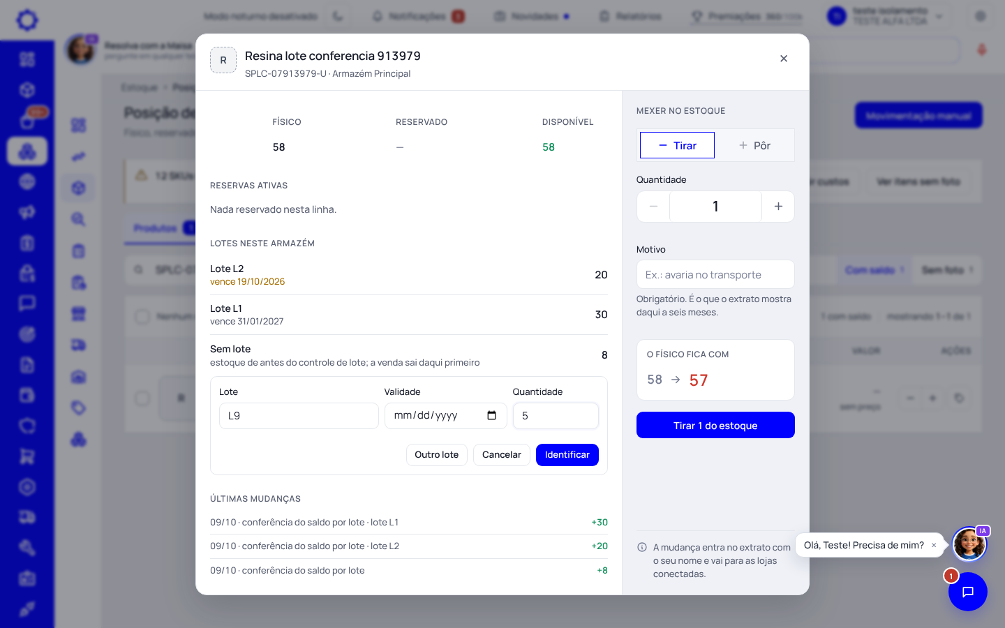Click the R product avatar icon
Viewport: 1005px width, 628px height.
(223, 60)
